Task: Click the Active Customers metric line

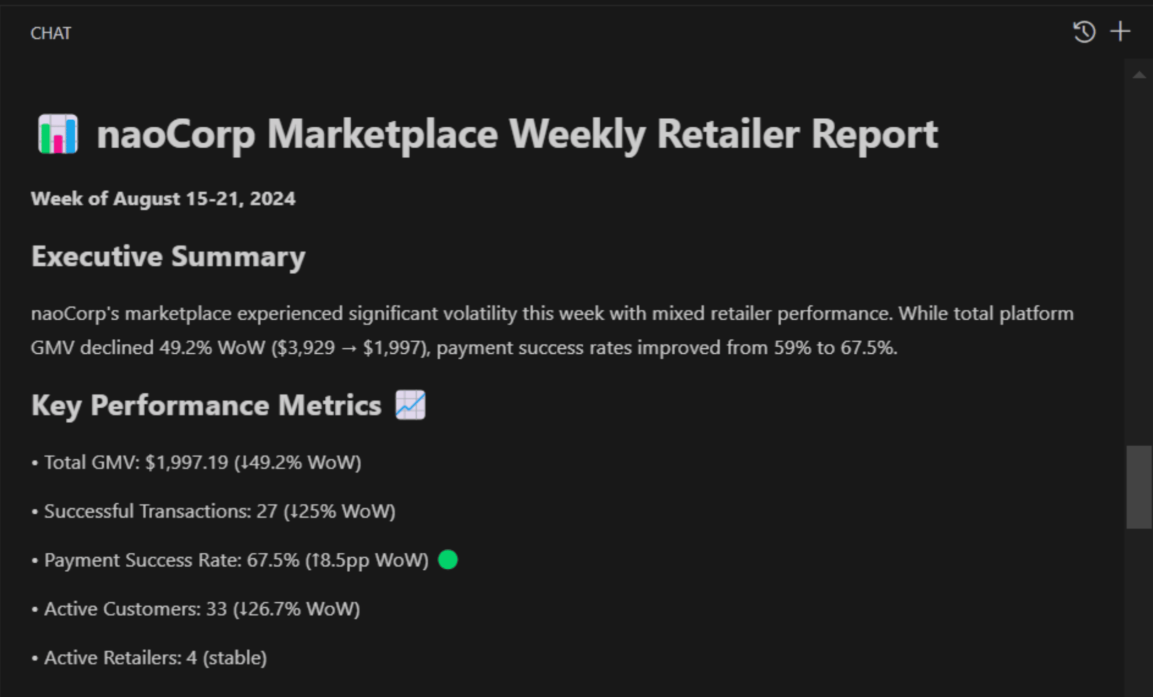Action: point(202,609)
